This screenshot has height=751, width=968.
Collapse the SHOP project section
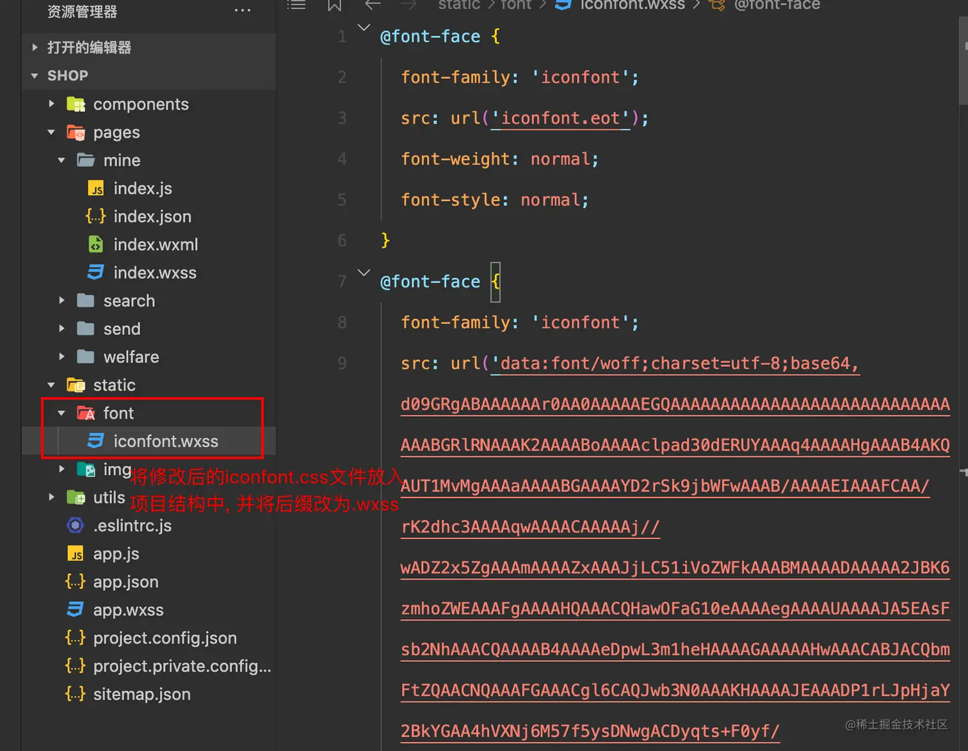coord(35,76)
